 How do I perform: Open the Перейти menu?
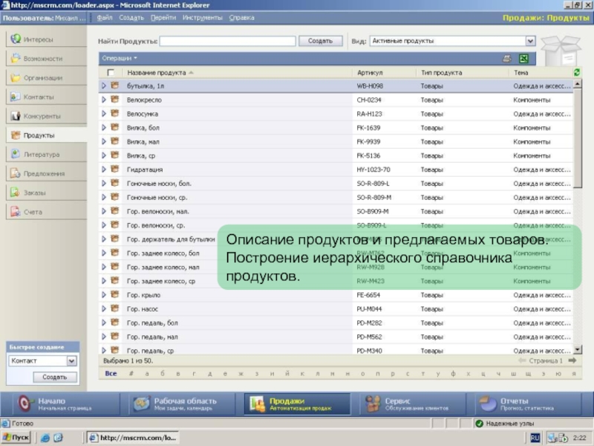163,18
